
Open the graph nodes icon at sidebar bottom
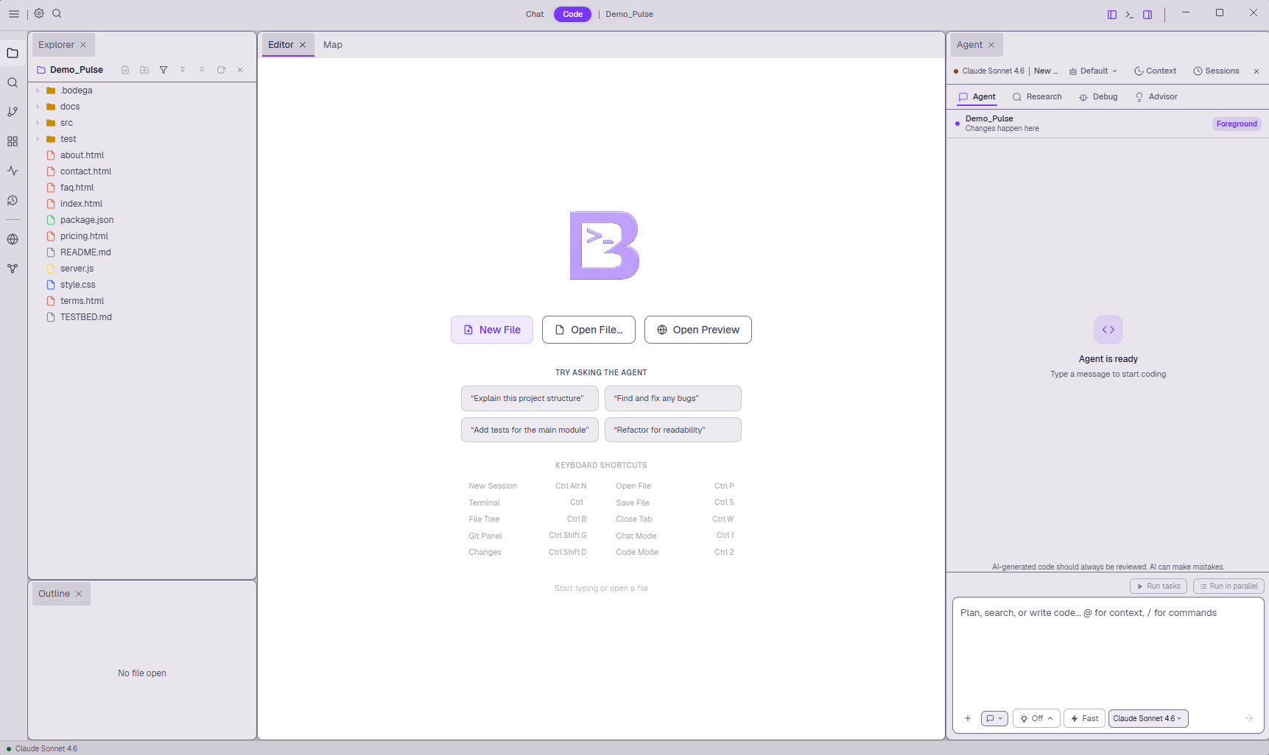[13, 269]
